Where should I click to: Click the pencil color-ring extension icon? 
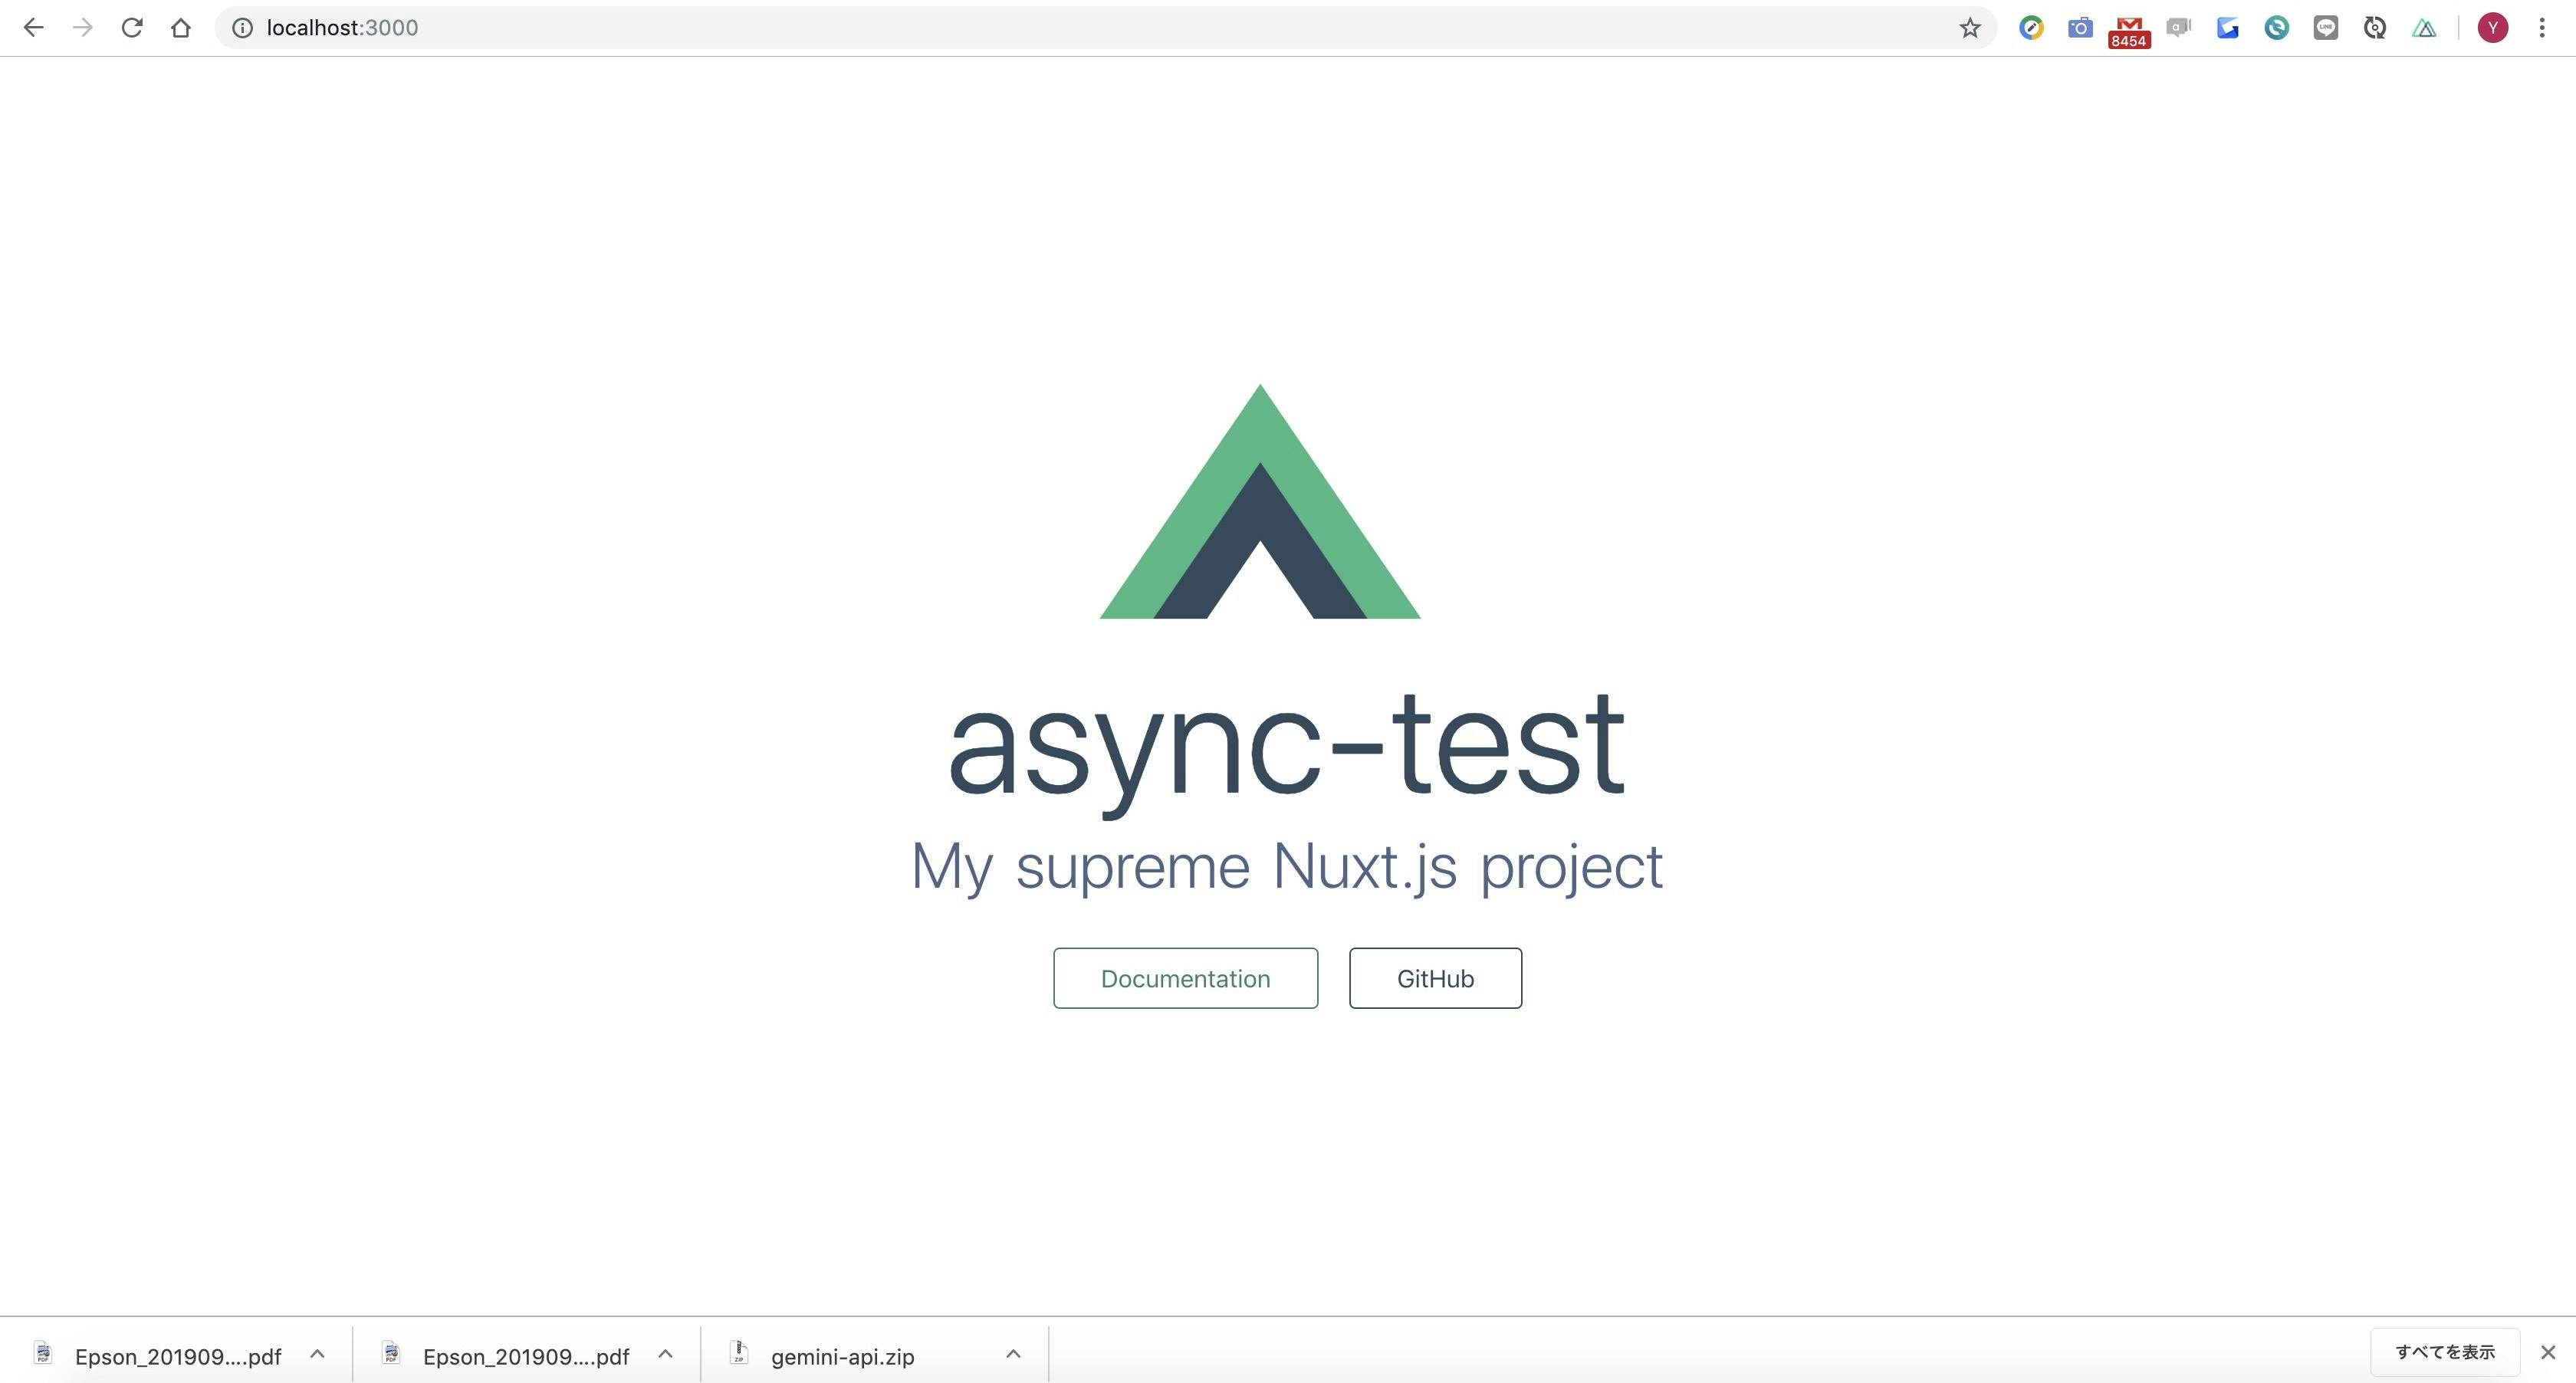point(2030,28)
